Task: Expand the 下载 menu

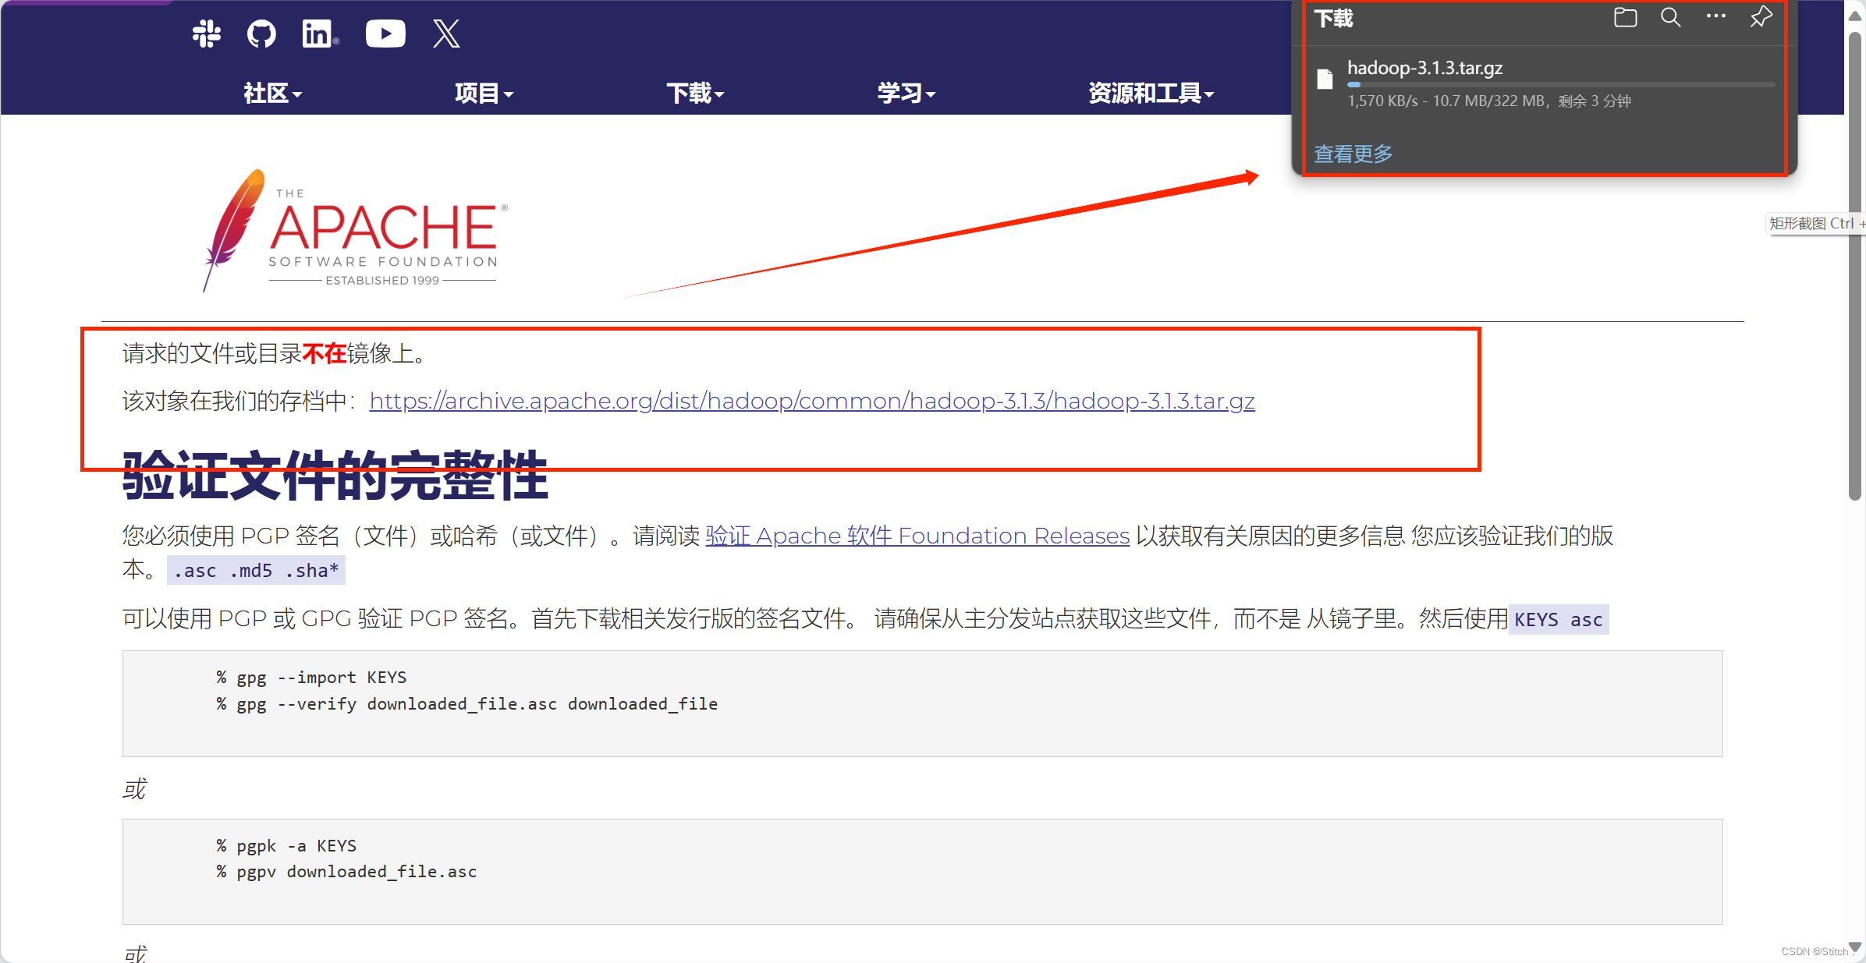Action: click(x=695, y=94)
